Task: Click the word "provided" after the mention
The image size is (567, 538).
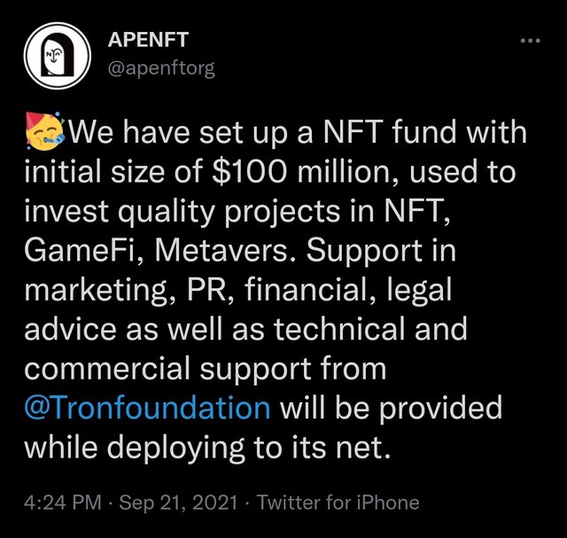Action: coord(441,408)
